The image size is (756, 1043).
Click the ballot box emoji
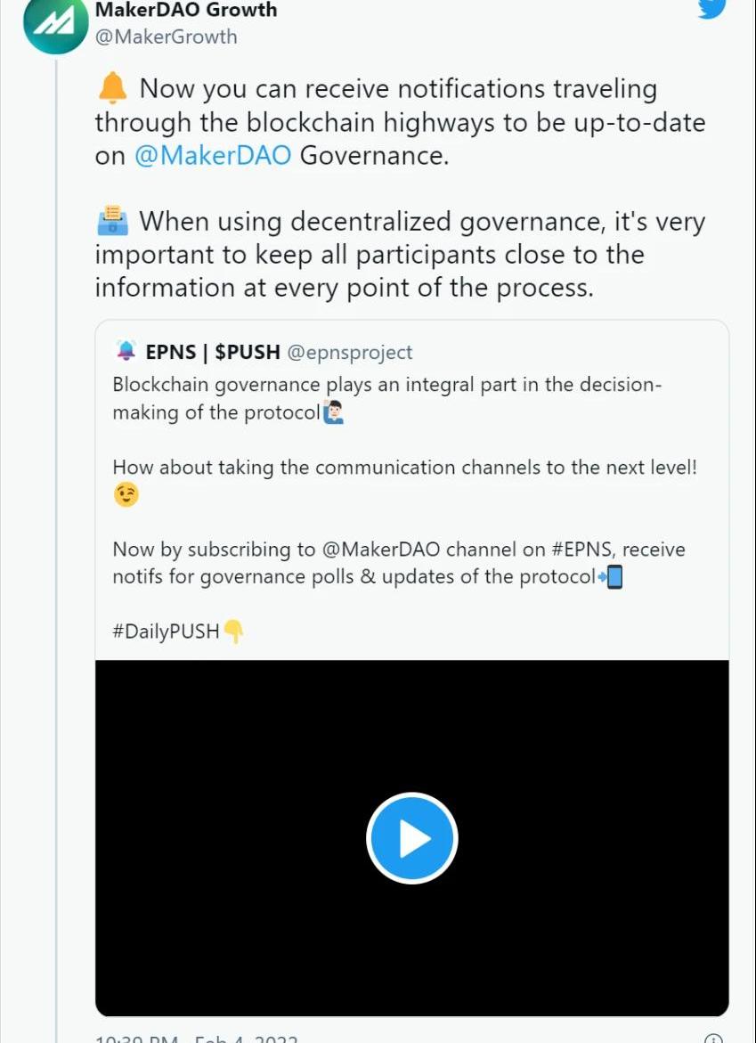[x=112, y=221]
